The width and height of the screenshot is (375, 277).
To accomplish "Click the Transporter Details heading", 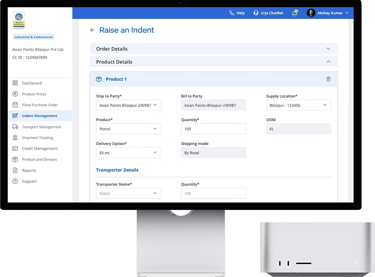I will pos(117,170).
